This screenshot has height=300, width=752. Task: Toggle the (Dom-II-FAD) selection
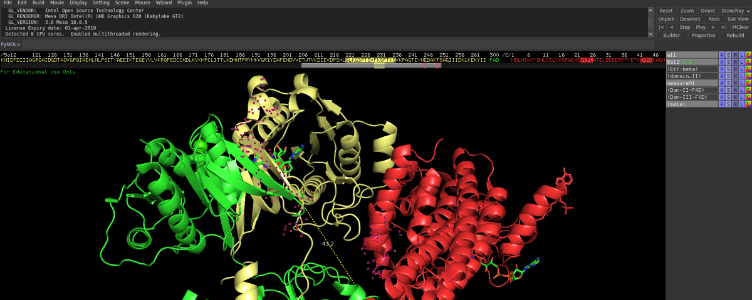(692, 90)
